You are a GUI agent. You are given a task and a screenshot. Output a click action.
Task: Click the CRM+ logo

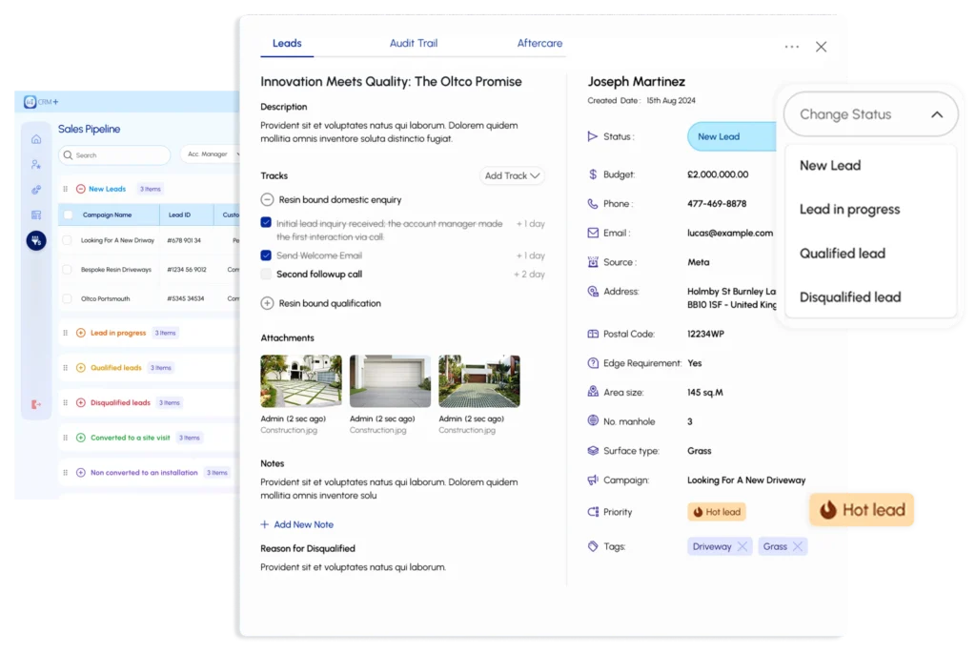coord(41,101)
